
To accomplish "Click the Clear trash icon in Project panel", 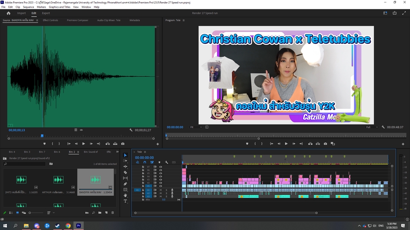I will [113, 213].
